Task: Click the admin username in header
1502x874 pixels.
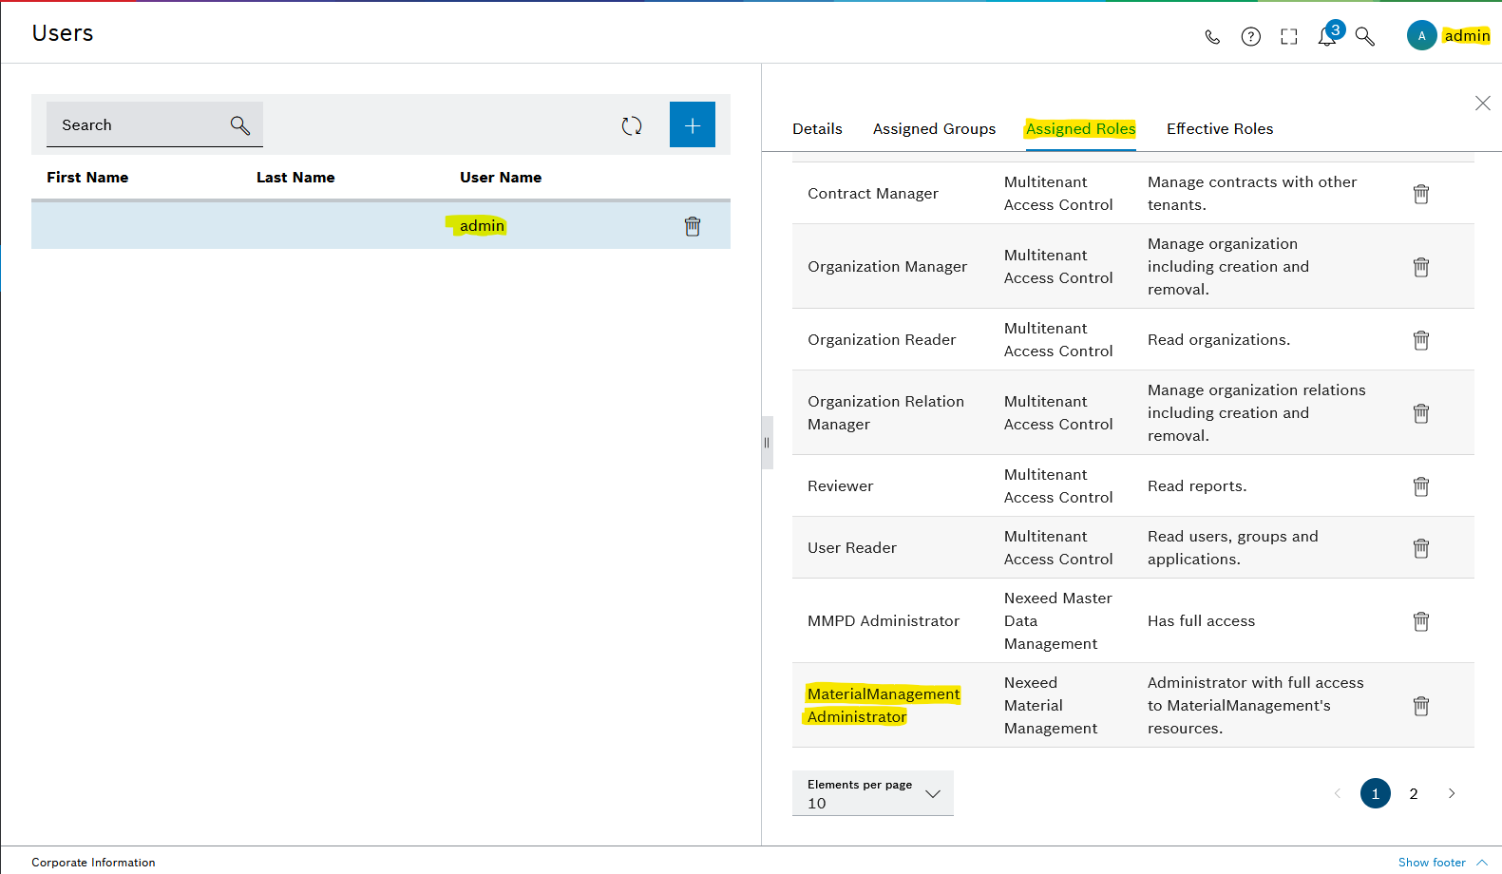Action: coord(1467,36)
